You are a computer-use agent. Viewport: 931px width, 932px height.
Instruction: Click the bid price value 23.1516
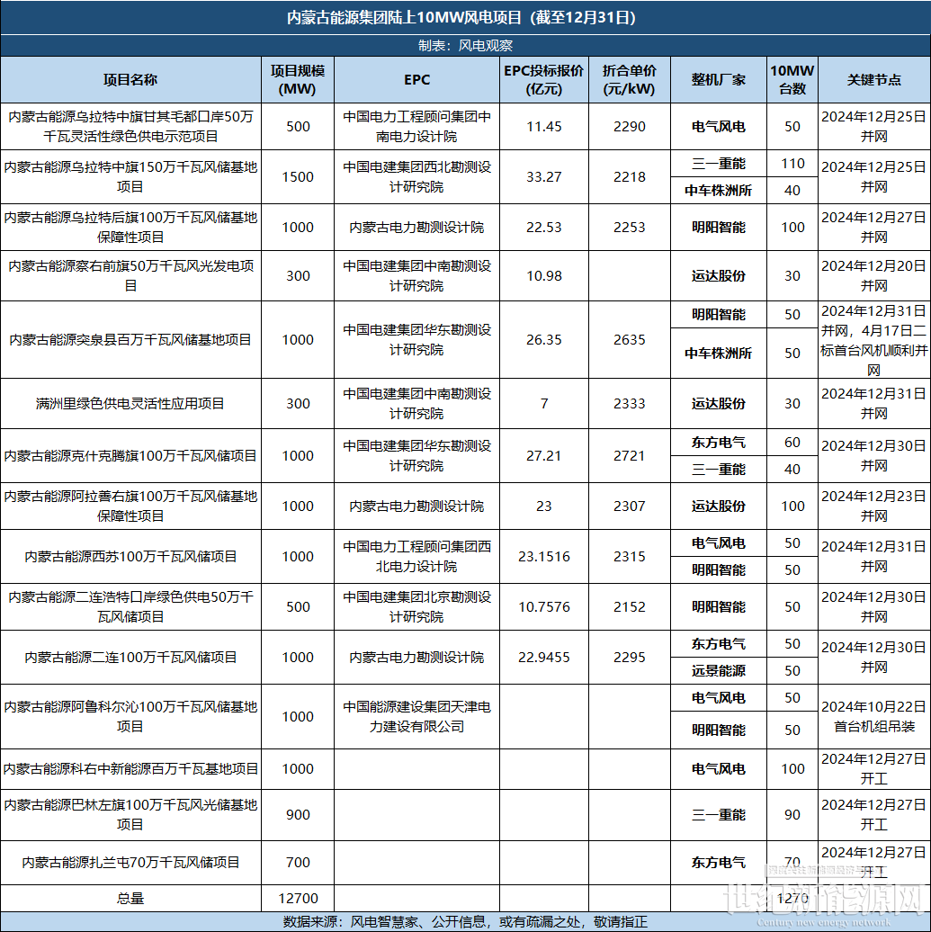click(x=544, y=556)
